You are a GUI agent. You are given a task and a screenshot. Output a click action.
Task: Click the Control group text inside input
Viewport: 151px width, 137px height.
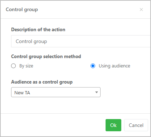click(31, 42)
